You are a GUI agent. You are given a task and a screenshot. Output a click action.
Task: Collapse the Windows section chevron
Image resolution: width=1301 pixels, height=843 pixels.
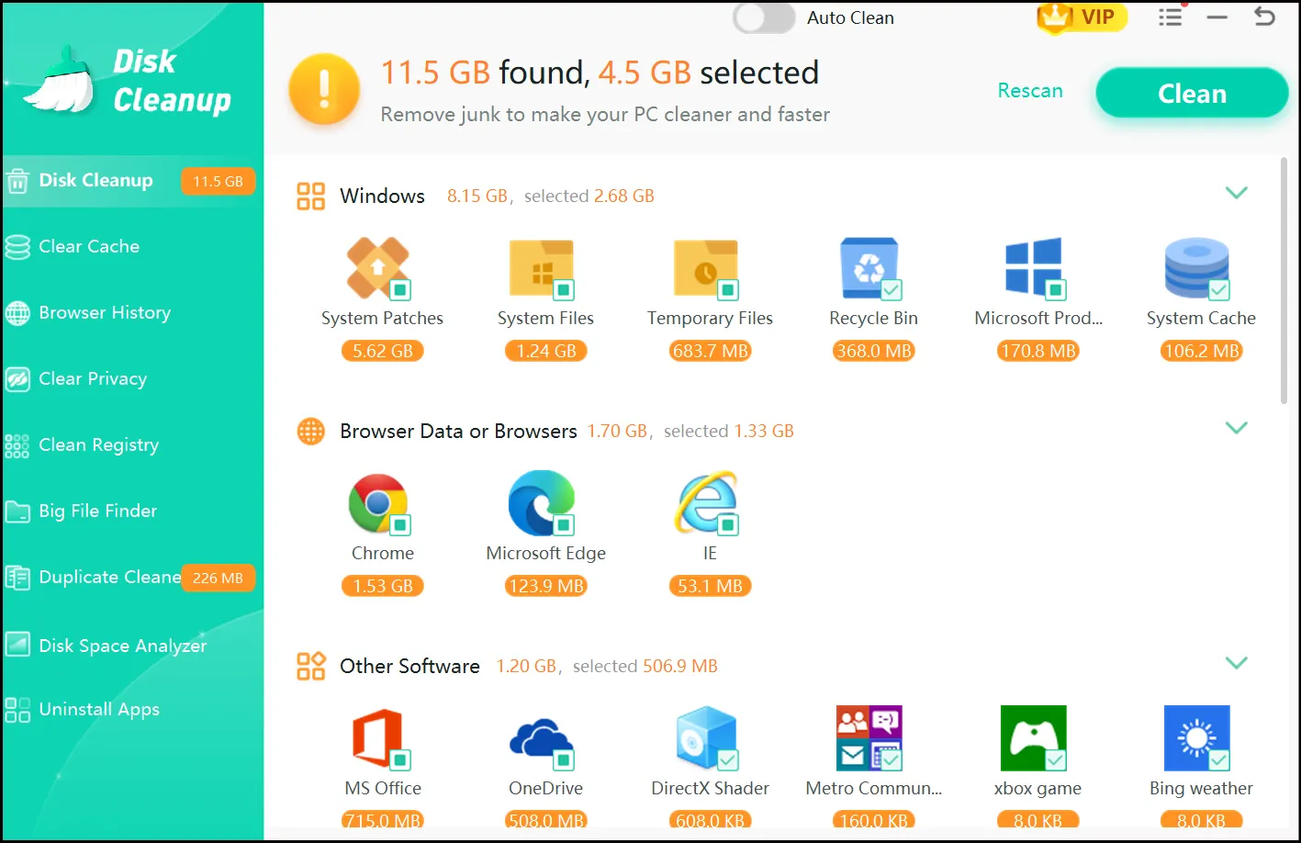1237,193
